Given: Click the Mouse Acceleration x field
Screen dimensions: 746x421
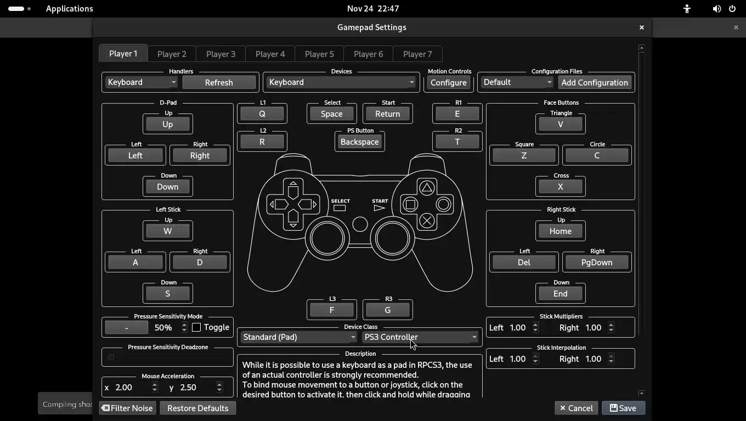Looking at the screenshot, I should (x=135, y=388).
